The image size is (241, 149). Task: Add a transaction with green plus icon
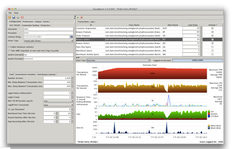(78, 17)
